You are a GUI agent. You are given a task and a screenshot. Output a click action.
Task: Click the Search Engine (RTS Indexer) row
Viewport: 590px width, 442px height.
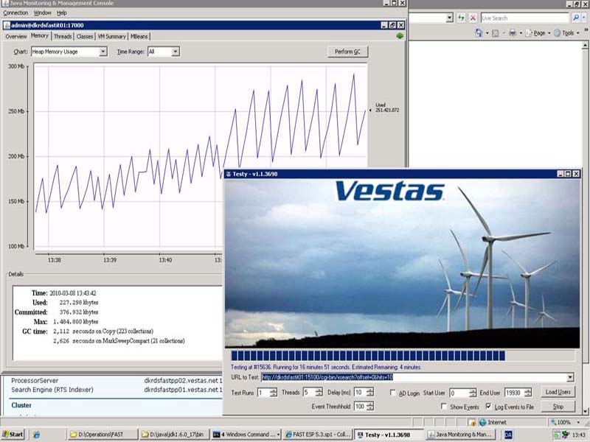[x=117, y=390]
